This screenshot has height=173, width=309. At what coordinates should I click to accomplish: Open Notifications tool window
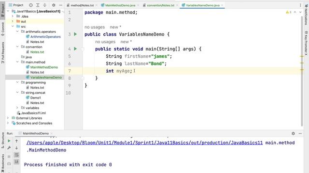click(306, 15)
